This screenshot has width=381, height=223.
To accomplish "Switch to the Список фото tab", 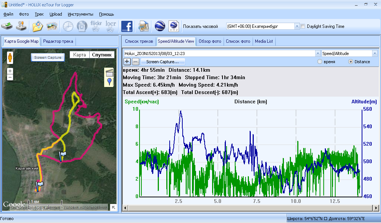I will pos(238,41).
